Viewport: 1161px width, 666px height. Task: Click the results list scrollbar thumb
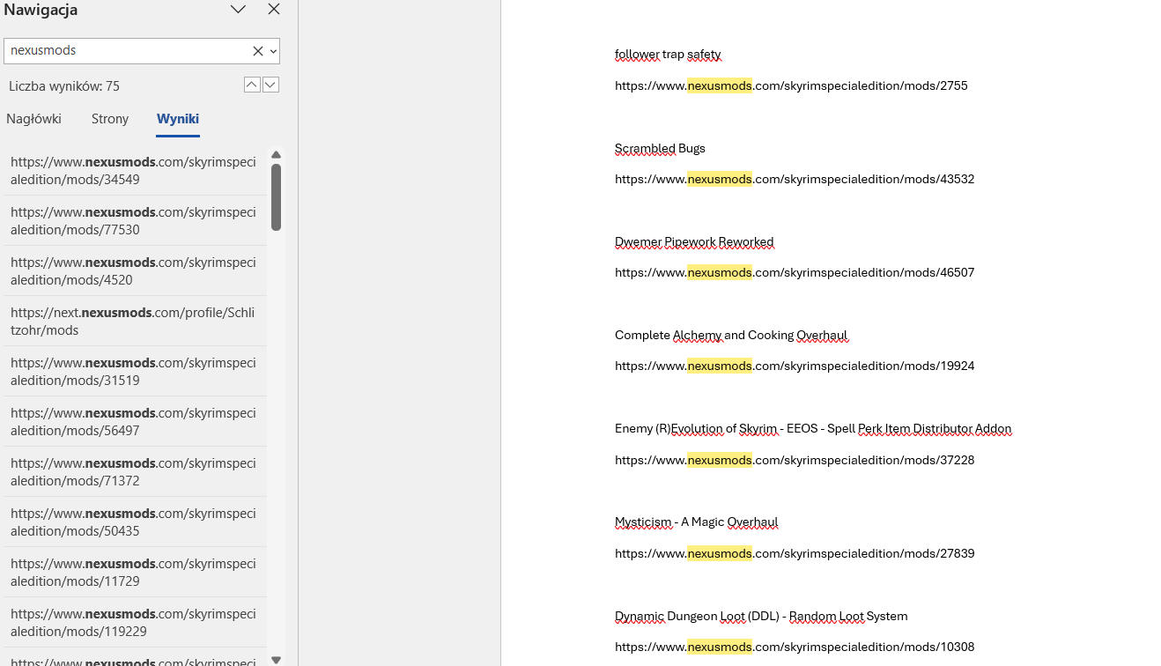pyautogui.click(x=276, y=197)
